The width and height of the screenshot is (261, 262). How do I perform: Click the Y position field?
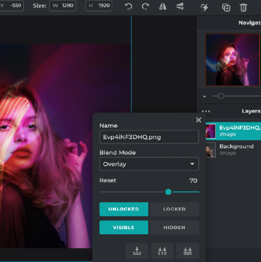[11, 6]
